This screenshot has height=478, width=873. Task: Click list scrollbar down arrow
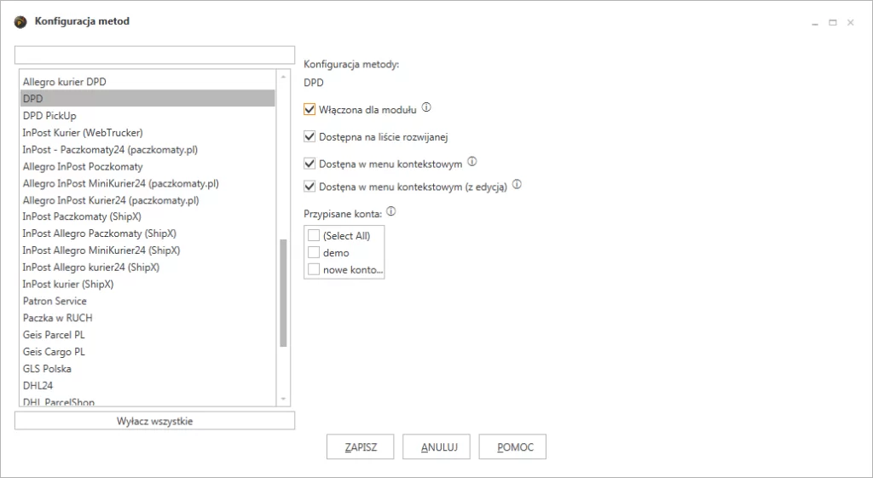click(x=283, y=399)
